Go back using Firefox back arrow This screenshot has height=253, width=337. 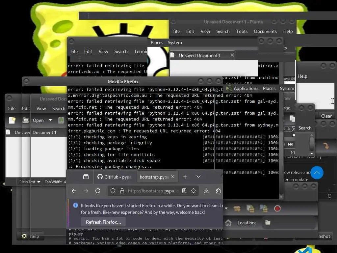pyautogui.click(x=74, y=191)
